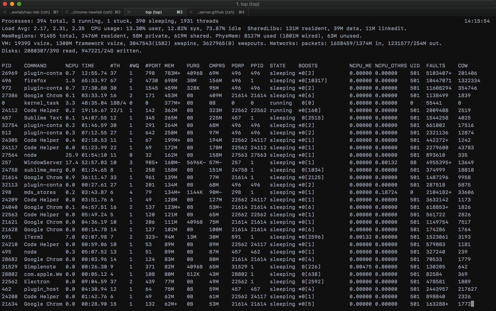Screen dimensions: 496x311
Task: Click the %CPU column header
Action: click(72, 66)
